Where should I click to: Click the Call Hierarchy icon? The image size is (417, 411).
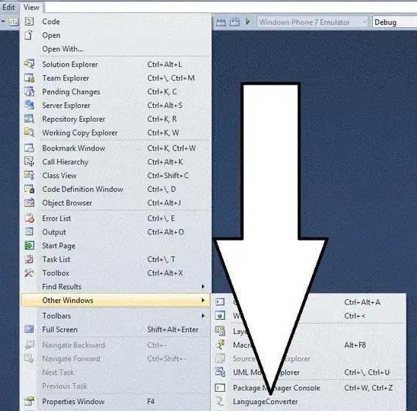coord(29,161)
